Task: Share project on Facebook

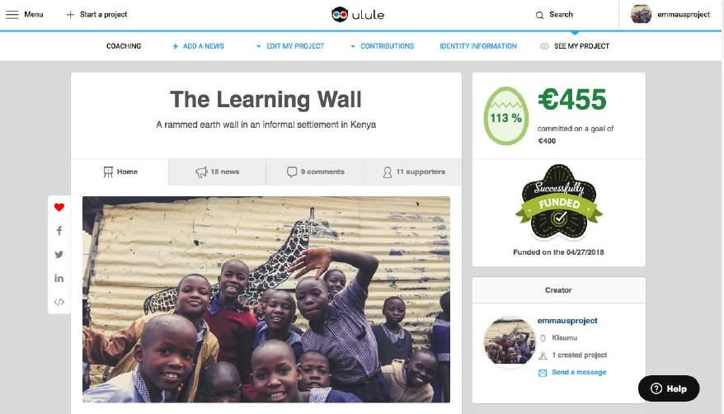Action: pyautogui.click(x=59, y=231)
